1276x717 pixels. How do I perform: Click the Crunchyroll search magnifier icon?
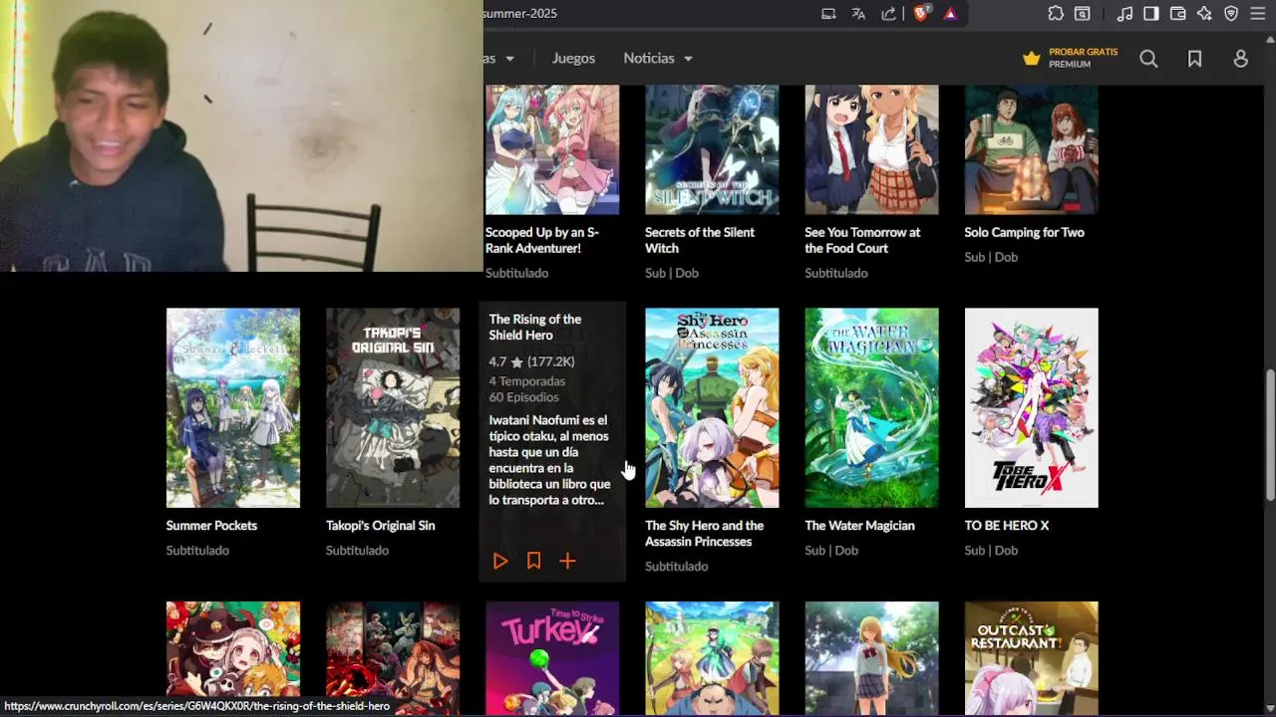pyautogui.click(x=1148, y=59)
